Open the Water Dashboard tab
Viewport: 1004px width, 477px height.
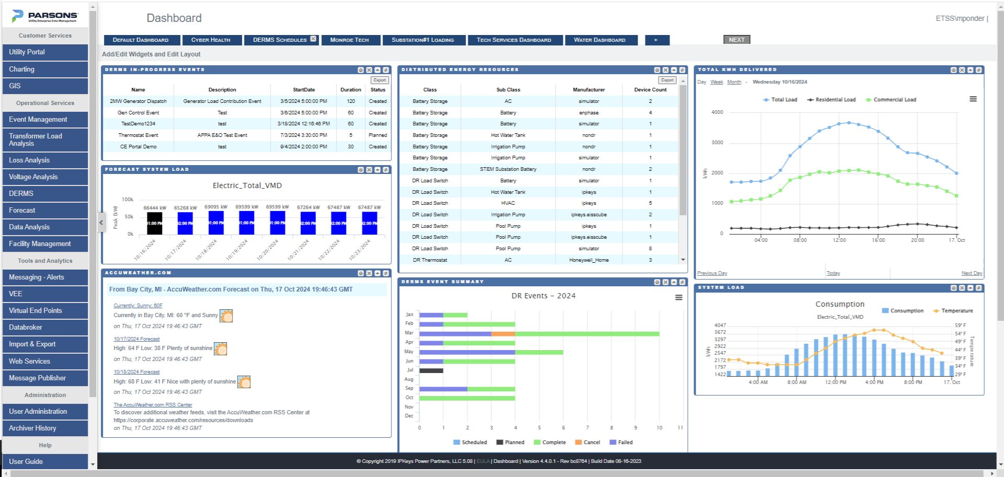coord(599,40)
